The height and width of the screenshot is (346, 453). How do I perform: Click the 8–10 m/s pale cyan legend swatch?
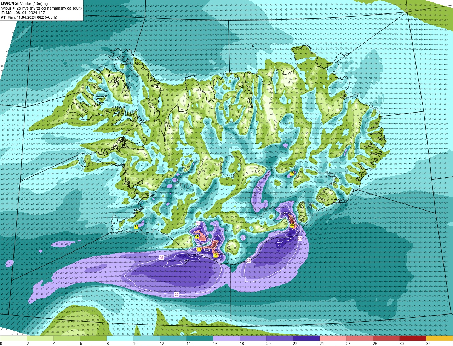120,338
